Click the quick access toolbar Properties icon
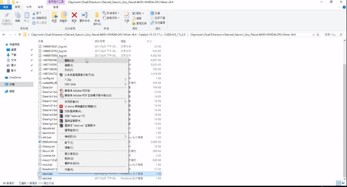The width and height of the screenshot is (347, 187). 9,2
